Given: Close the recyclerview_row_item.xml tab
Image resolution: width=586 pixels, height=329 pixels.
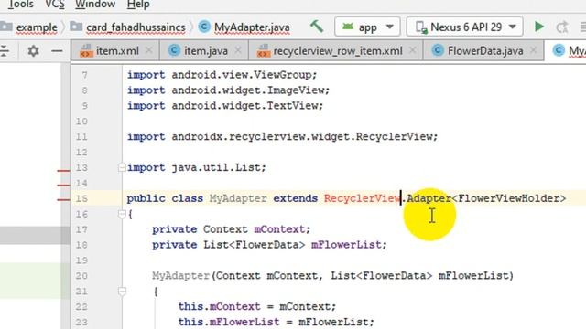Looking at the screenshot, I should click(x=412, y=50).
